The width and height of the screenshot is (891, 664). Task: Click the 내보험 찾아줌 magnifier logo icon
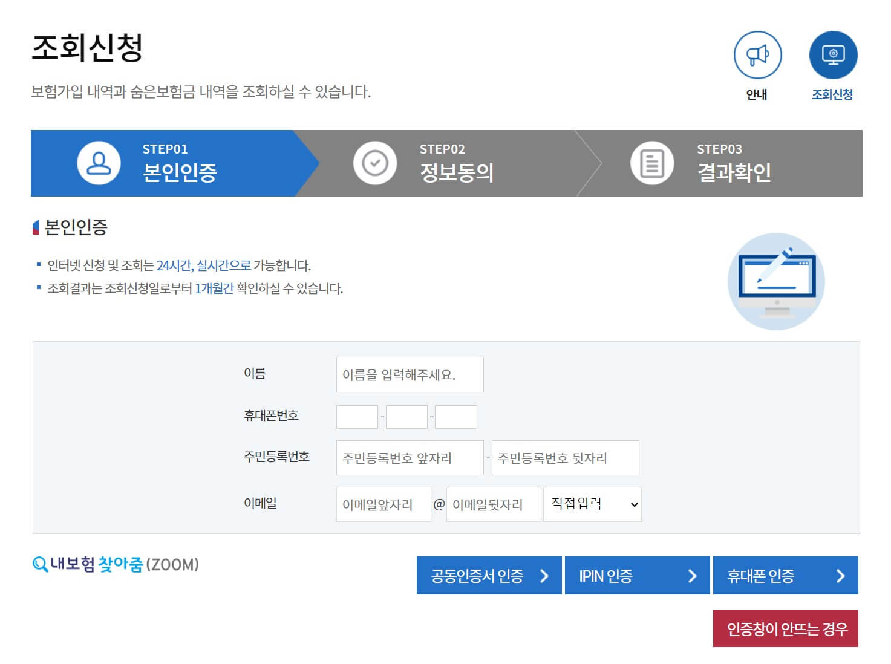tap(40, 564)
